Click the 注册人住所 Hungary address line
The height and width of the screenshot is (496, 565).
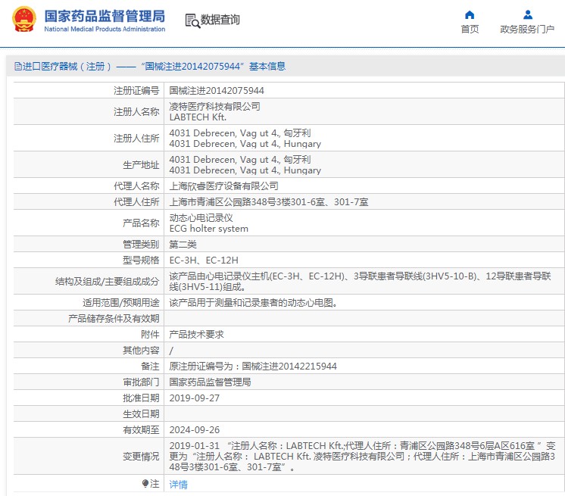(x=245, y=144)
